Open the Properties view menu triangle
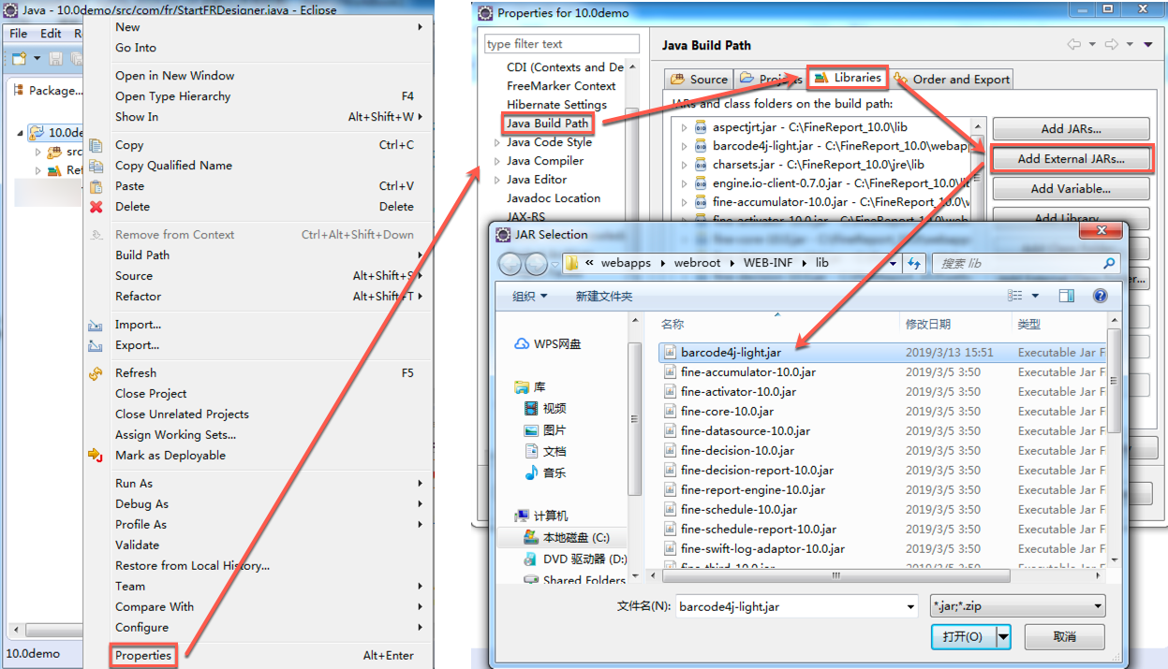The height and width of the screenshot is (669, 1168). tap(1148, 45)
